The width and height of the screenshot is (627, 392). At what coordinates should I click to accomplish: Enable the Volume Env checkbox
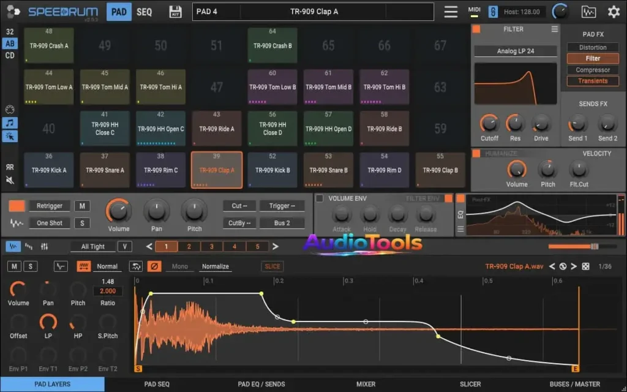click(x=319, y=198)
